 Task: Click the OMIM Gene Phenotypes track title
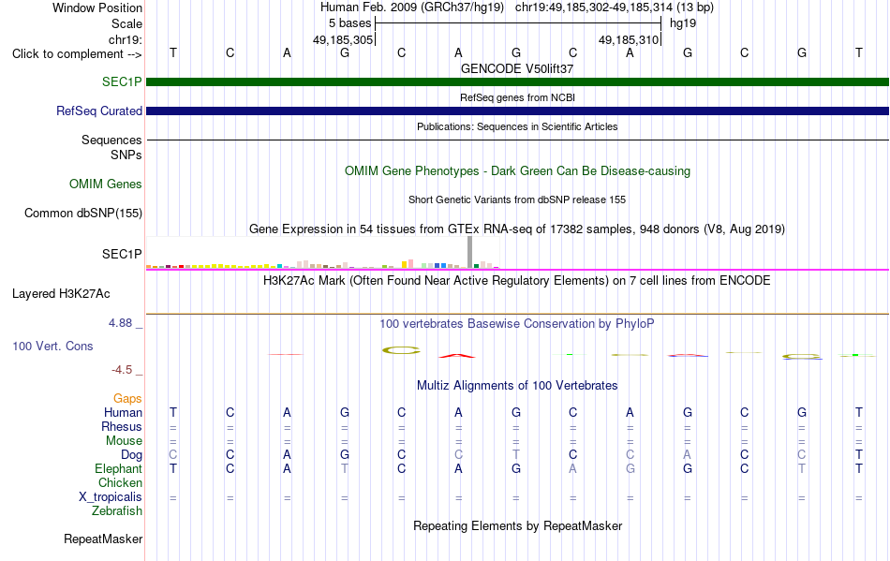click(x=517, y=170)
